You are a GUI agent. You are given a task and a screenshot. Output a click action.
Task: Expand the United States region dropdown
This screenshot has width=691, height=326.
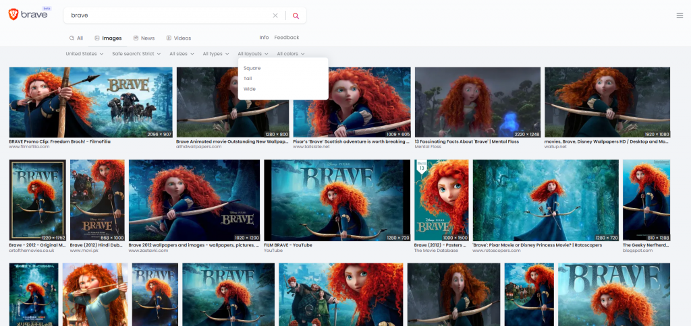pos(84,54)
